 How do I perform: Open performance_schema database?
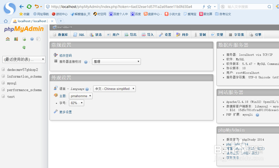[24, 90]
